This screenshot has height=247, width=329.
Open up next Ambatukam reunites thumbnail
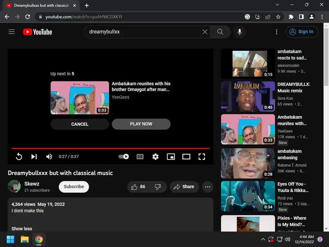point(80,98)
